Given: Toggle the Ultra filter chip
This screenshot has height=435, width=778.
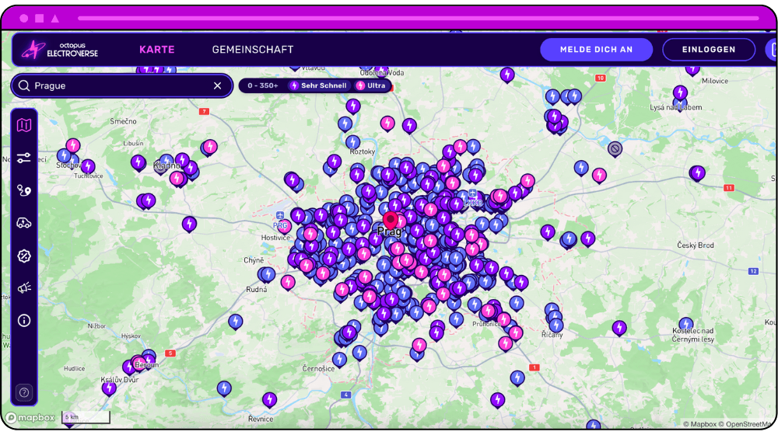Looking at the screenshot, I should tap(370, 85).
